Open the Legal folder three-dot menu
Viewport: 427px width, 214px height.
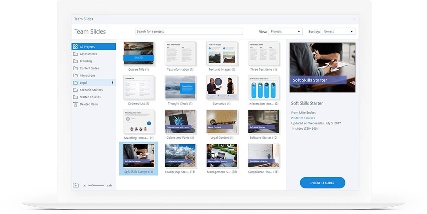click(112, 83)
